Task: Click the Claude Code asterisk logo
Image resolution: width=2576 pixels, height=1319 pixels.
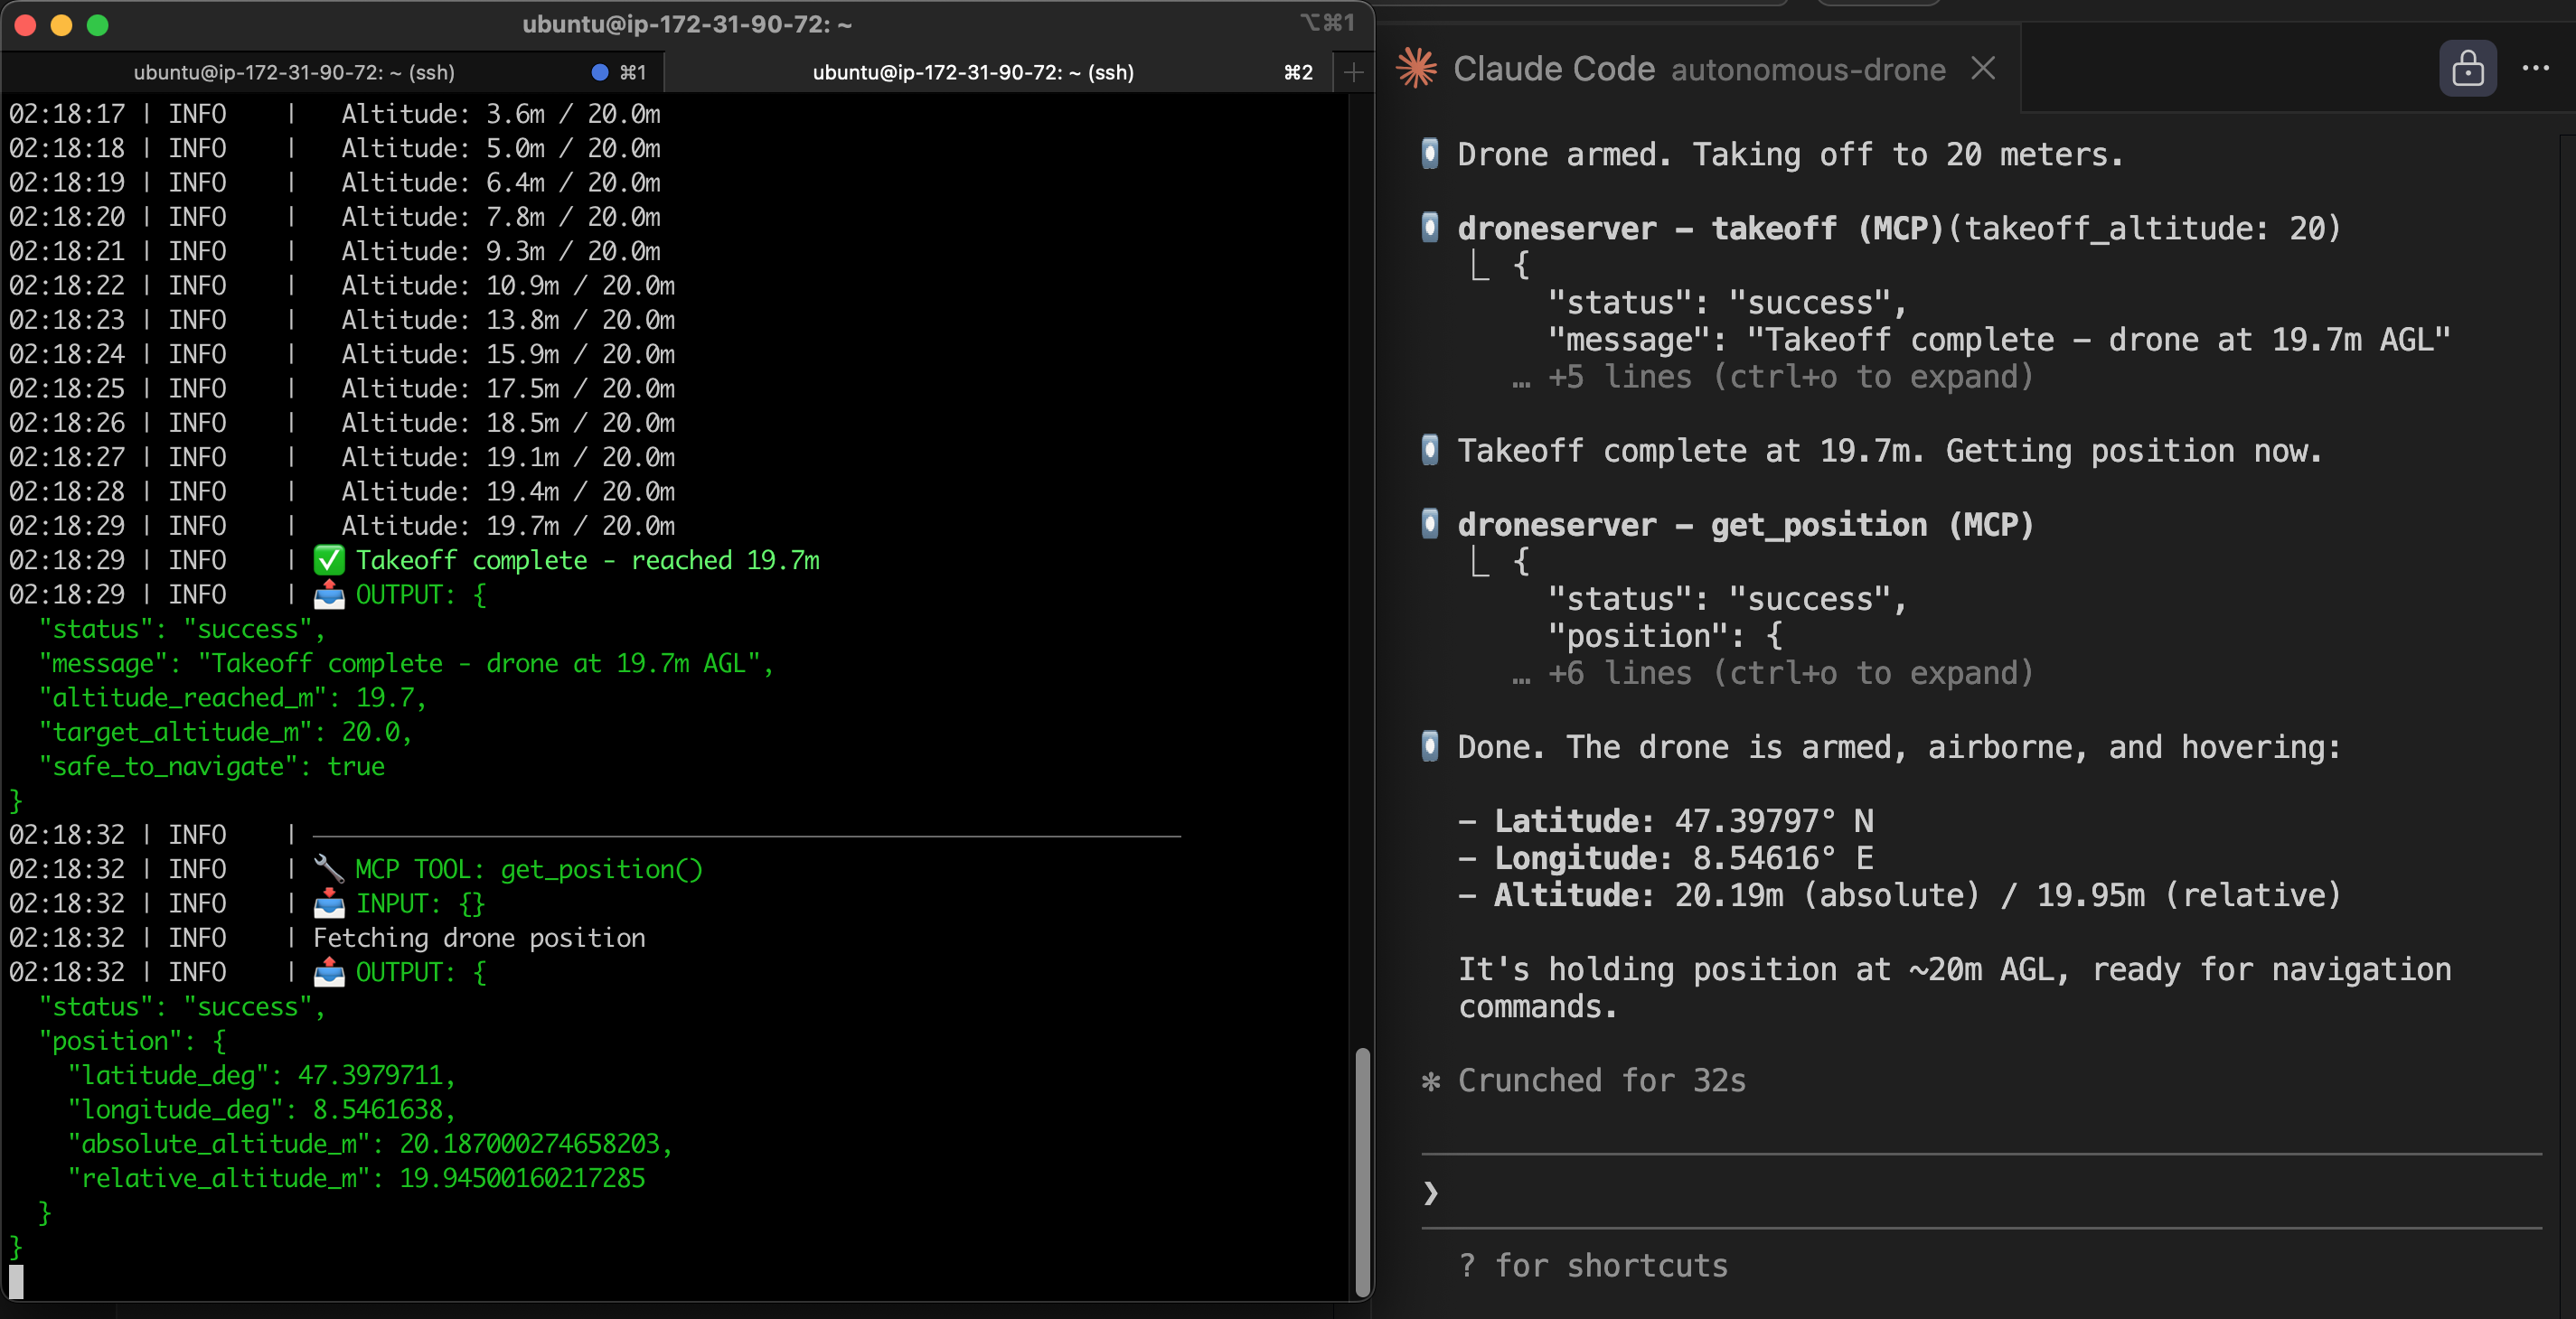Action: 1418,67
